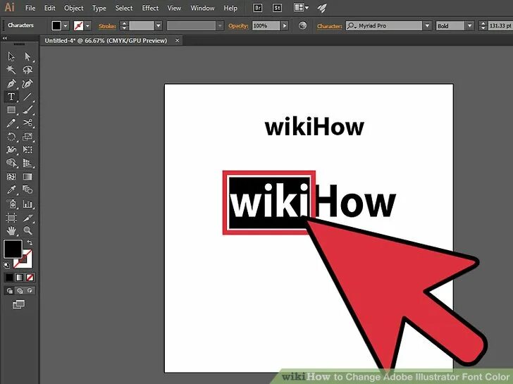Image resolution: width=513 pixels, height=384 pixels.
Task: Select the Mesh tool
Action: pyautogui.click(x=11, y=177)
